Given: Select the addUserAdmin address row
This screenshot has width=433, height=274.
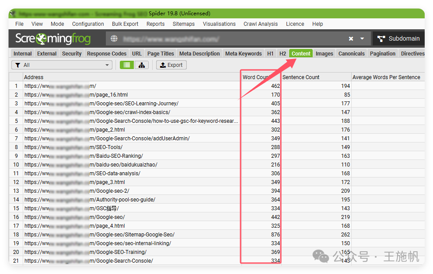Looking at the screenshot, I should click(x=132, y=139).
